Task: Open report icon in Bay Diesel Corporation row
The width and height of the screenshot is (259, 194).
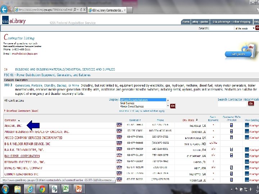Action: (119, 156)
